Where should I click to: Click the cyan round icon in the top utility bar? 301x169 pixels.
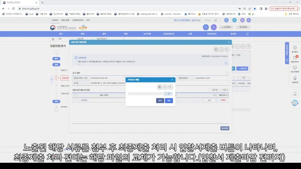pos(234,20)
